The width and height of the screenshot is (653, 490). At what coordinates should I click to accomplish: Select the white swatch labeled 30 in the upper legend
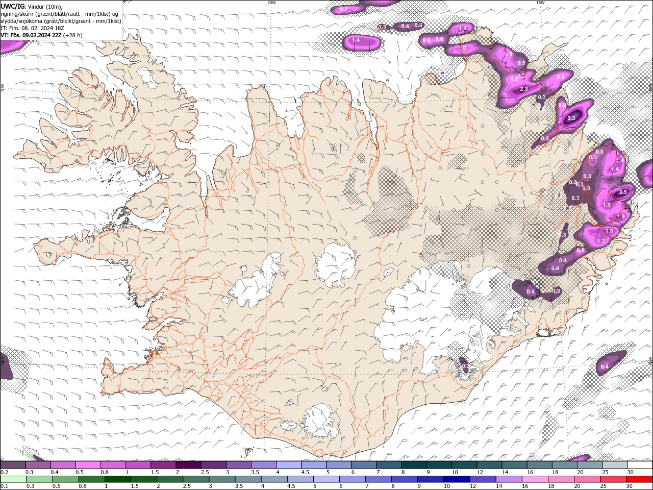(x=639, y=465)
